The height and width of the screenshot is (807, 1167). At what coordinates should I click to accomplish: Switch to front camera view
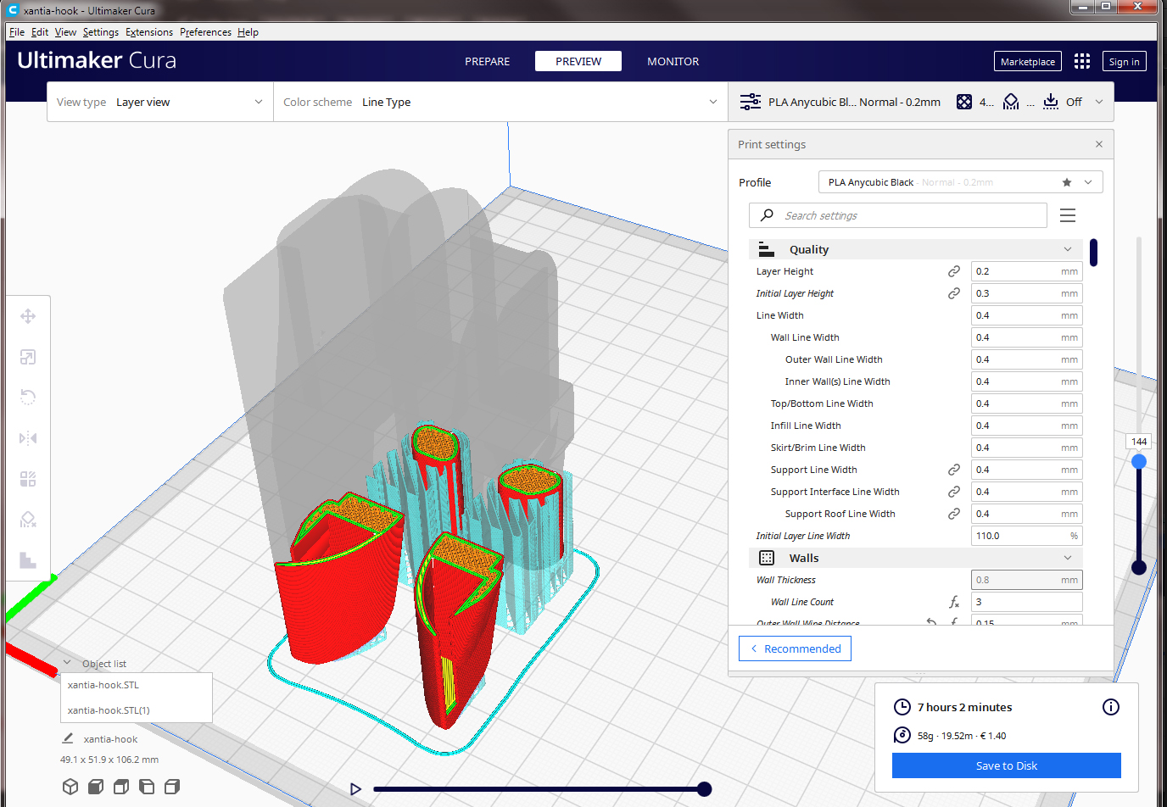point(96,787)
